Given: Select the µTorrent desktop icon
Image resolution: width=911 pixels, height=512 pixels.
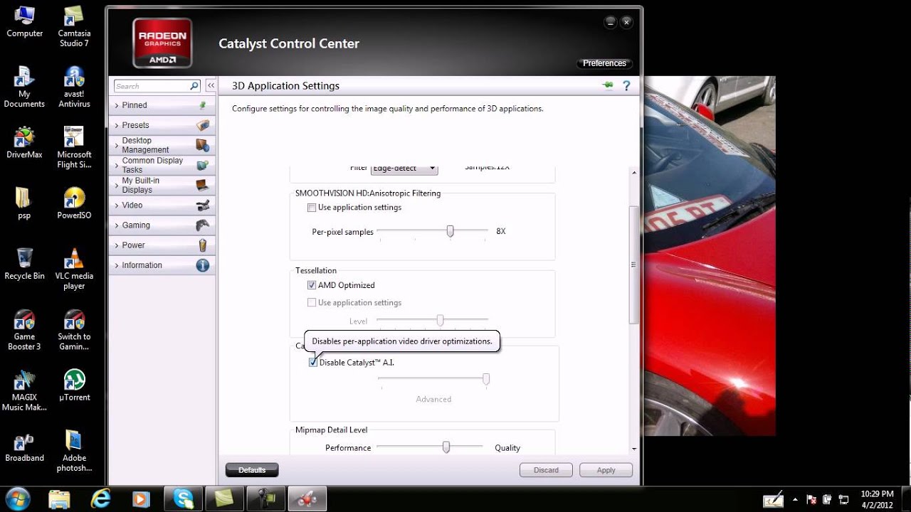Looking at the screenshot, I should pos(74,386).
